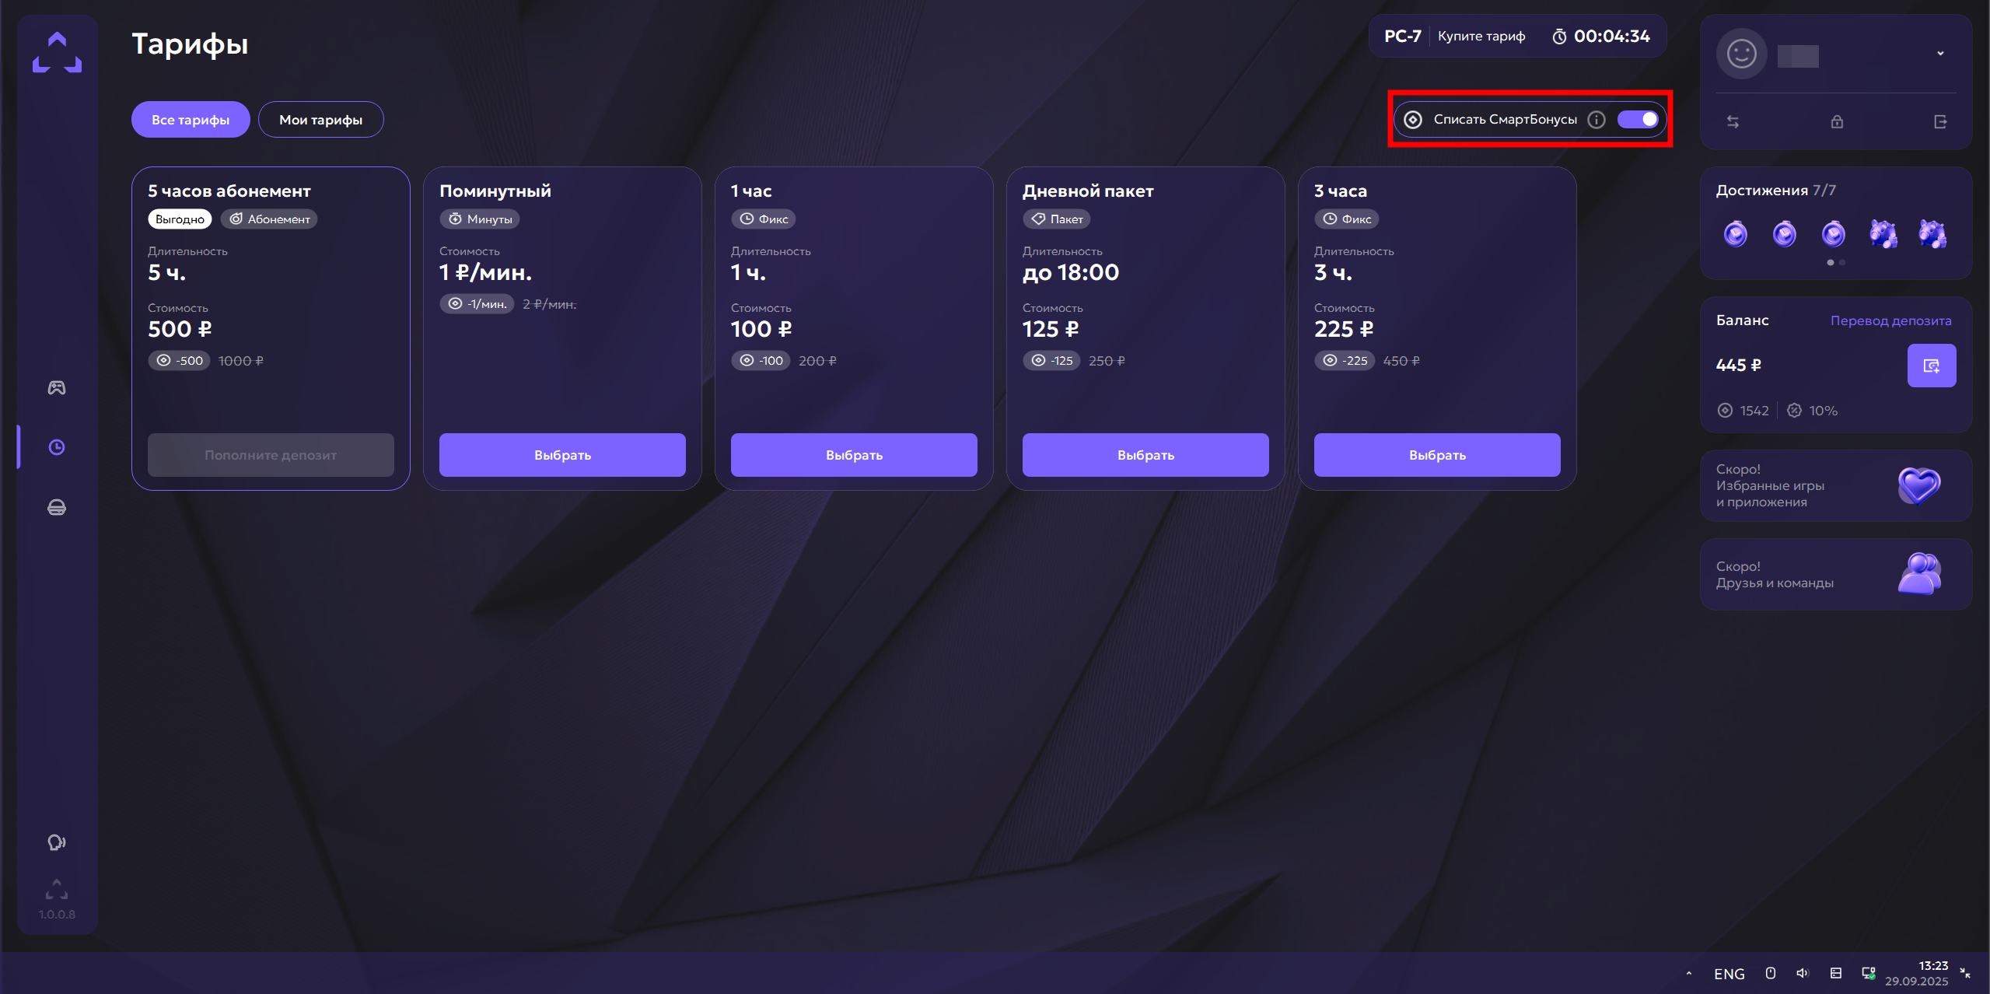Click the second achievements page dot
The image size is (1990, 994).
[1842, 263]
